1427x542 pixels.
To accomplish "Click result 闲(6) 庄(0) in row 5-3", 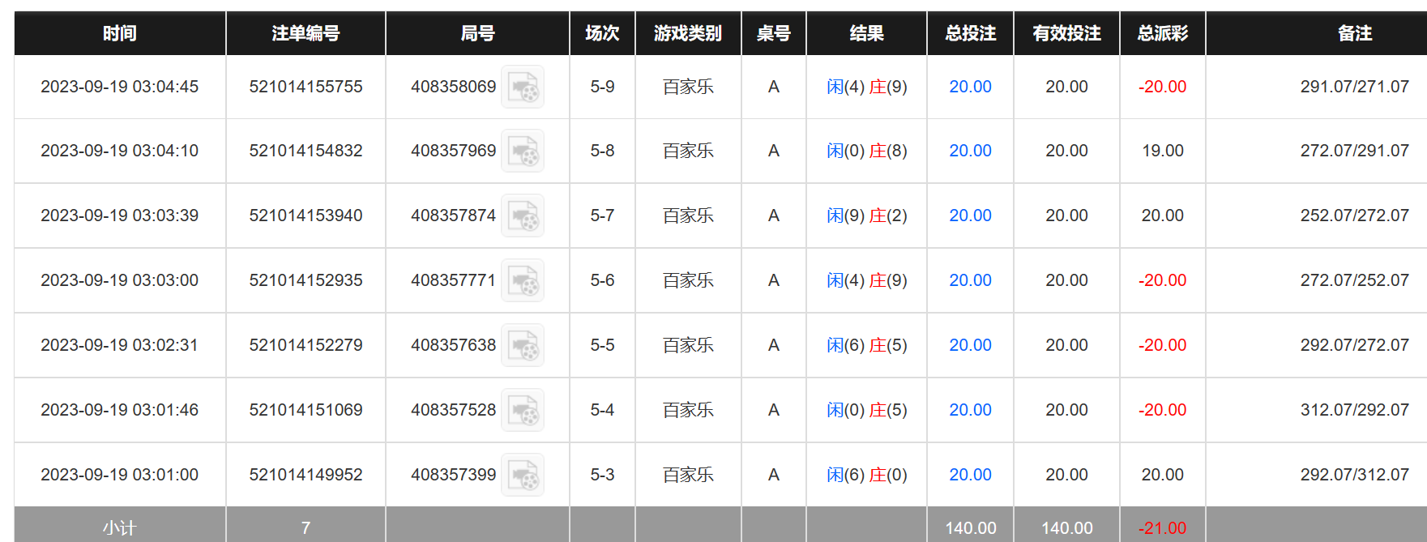I will pyautogui.click(x=866, y=475).
